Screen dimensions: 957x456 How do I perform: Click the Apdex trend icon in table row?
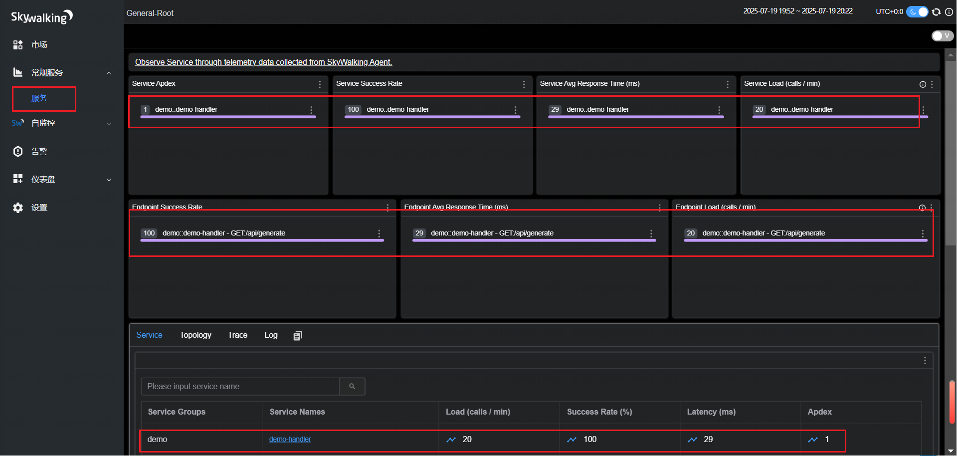(813, 440)
